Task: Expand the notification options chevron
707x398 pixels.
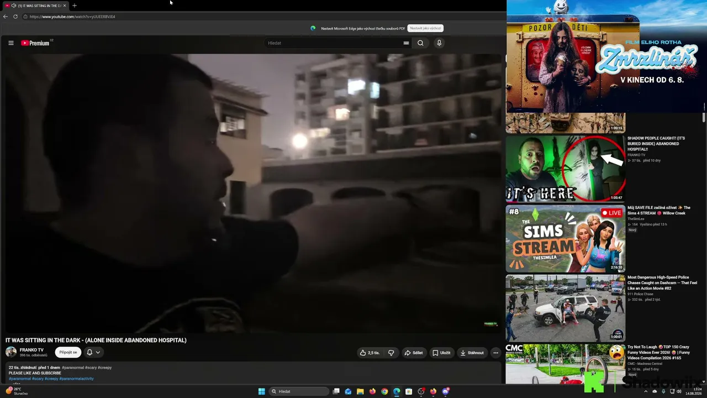Action: [98, 352]
